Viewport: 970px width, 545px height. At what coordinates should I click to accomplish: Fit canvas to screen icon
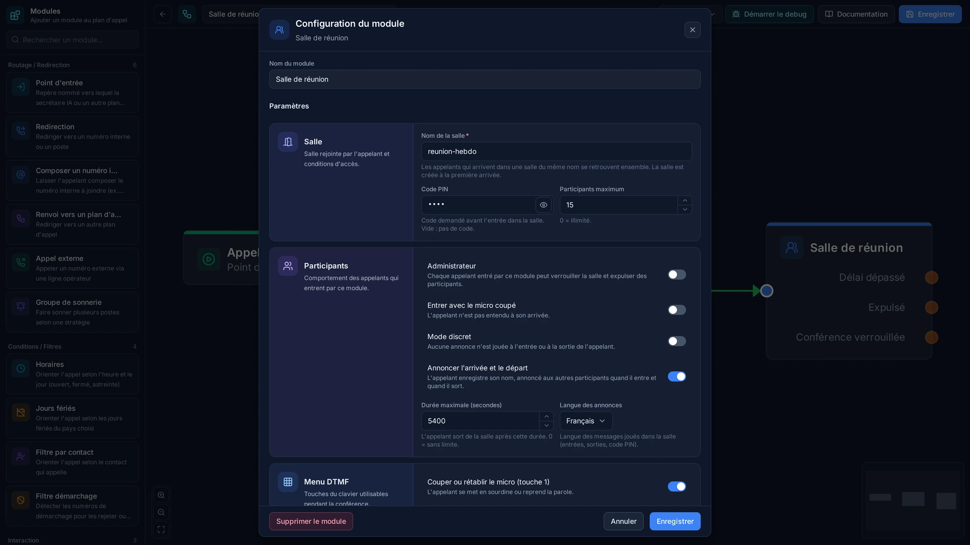161,529
